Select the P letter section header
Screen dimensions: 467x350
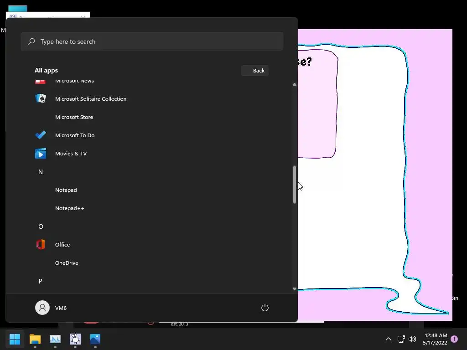coord(41,281)
